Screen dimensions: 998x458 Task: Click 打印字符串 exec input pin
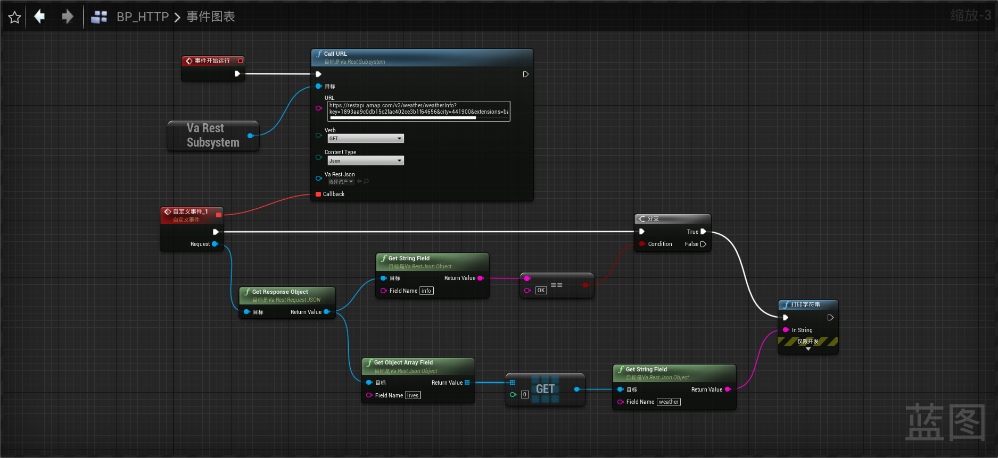[786, 318]
